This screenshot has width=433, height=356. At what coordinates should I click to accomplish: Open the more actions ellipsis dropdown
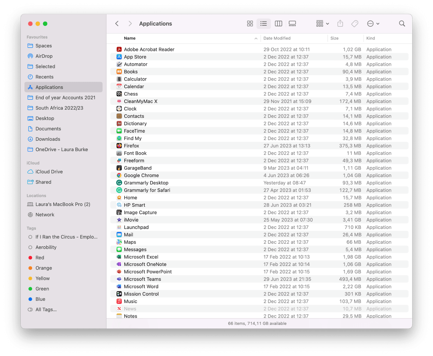click(x=373, y=23)
